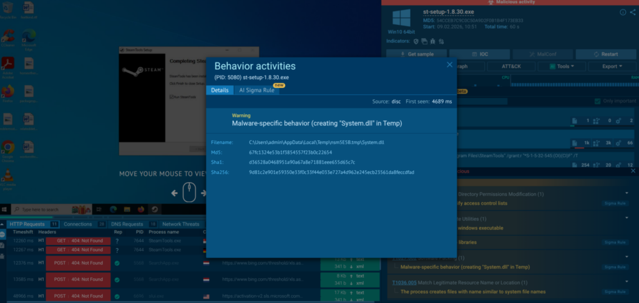Toggle the Only important checkbox
The image size is (639, 303).
coord(598,102)
